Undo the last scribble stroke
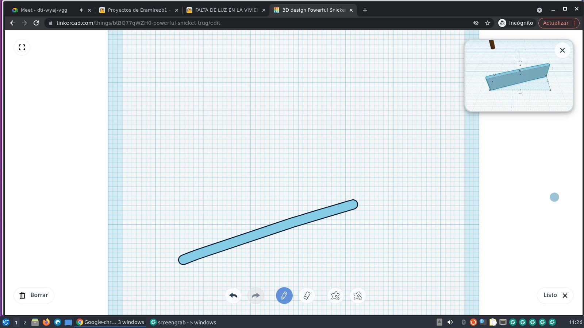 (233, 296)
